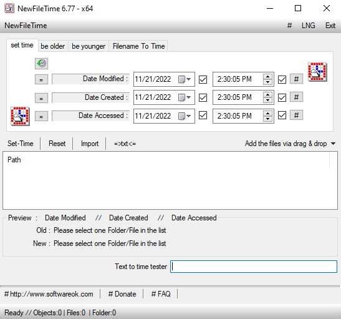The height and width of the screenshot is (319, 341).
Task: Decrease Date Modified time with down arrow
Action: point(267,82)
